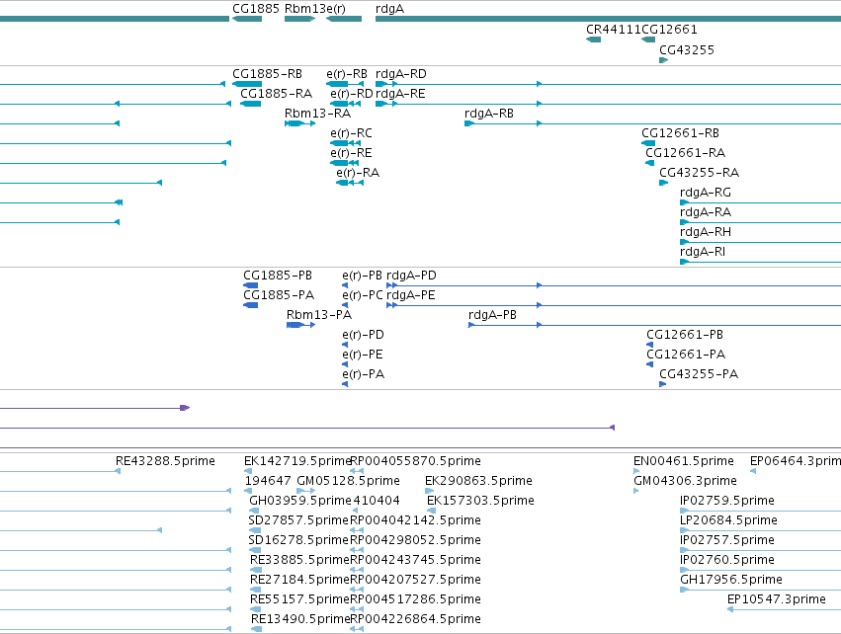Select the rdgA gene label
Viewport: 841px width, 634px height.
pyautogui.click(x=390, y=9)
